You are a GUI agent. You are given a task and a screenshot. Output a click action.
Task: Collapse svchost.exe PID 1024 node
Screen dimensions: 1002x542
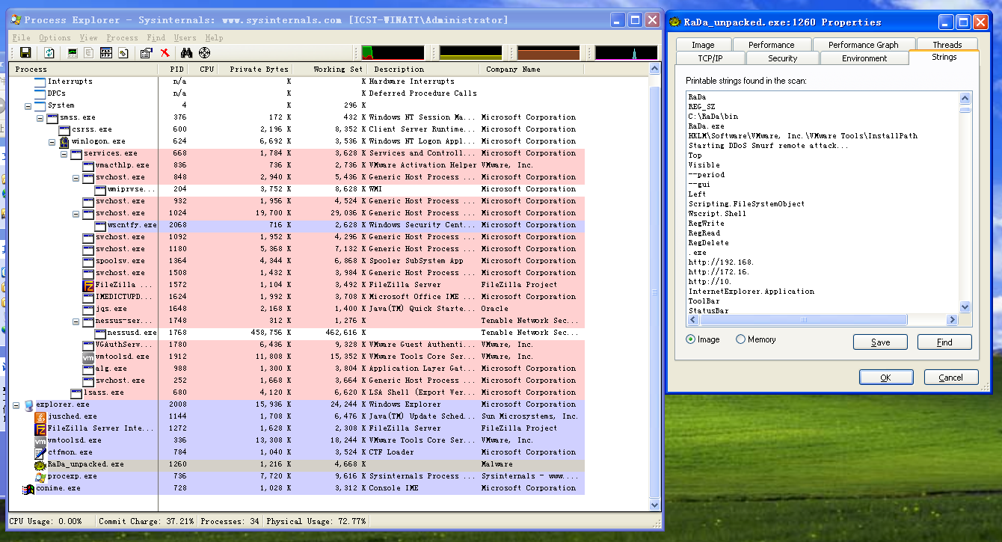76,213
